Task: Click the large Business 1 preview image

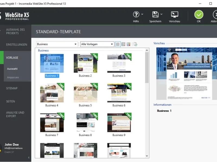Action: [x=187, y=73]
